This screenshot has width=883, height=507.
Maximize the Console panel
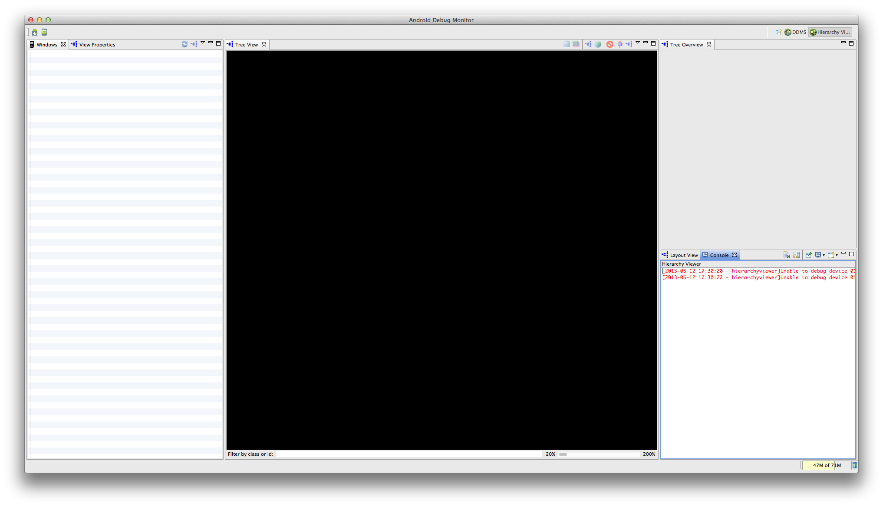pos(851,254)
